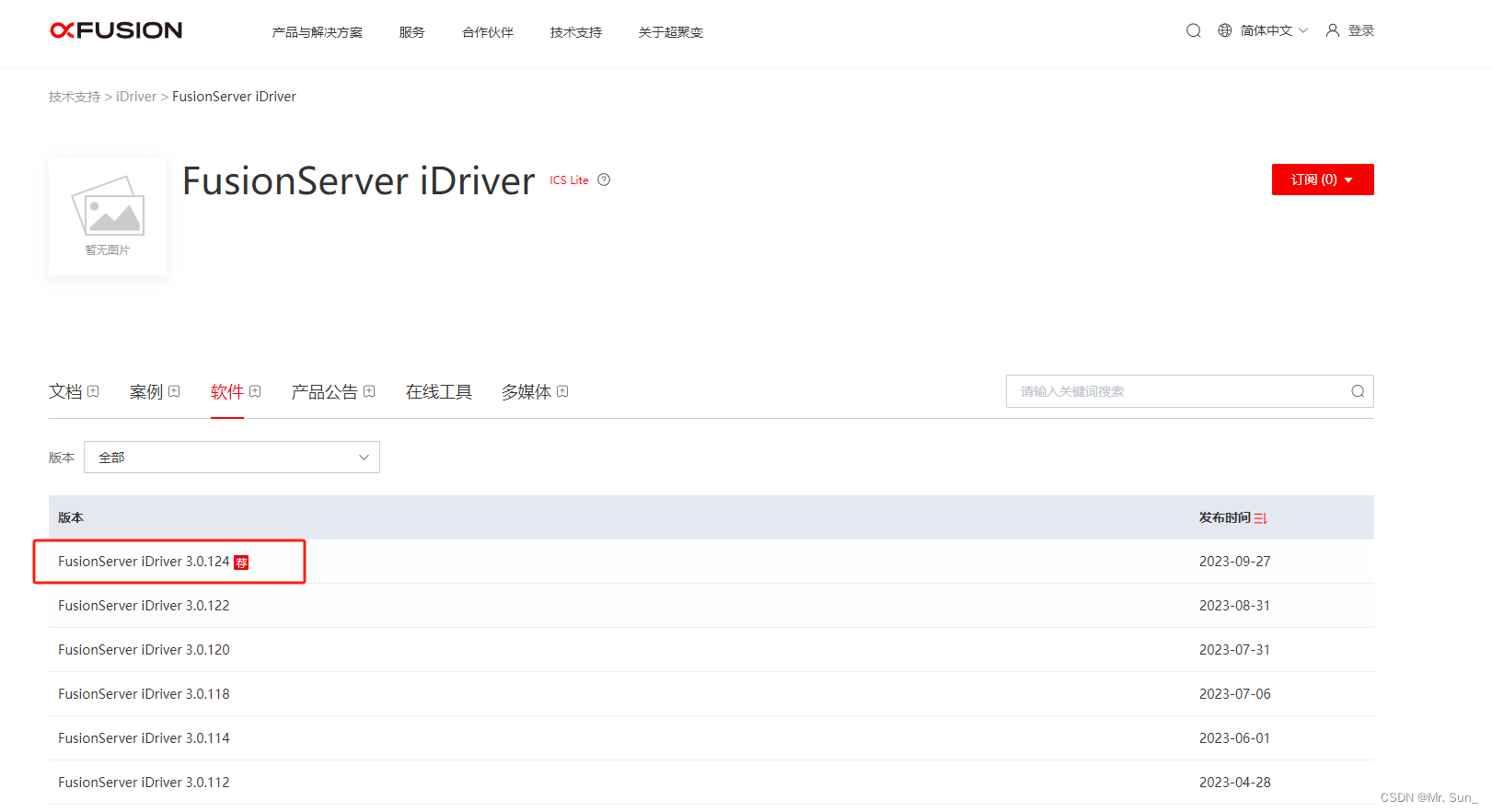The image size is (1492, 812).
Task: Open FusionServer iDriver 3.0.118 version
Action: pos(144,694)
